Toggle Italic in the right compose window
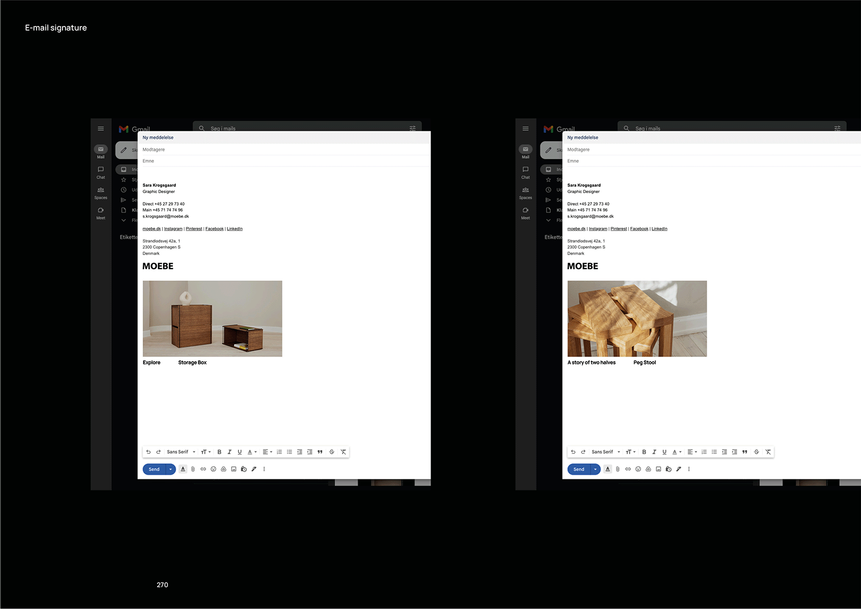This screenshot has height=609, width=861. point(654,452)
